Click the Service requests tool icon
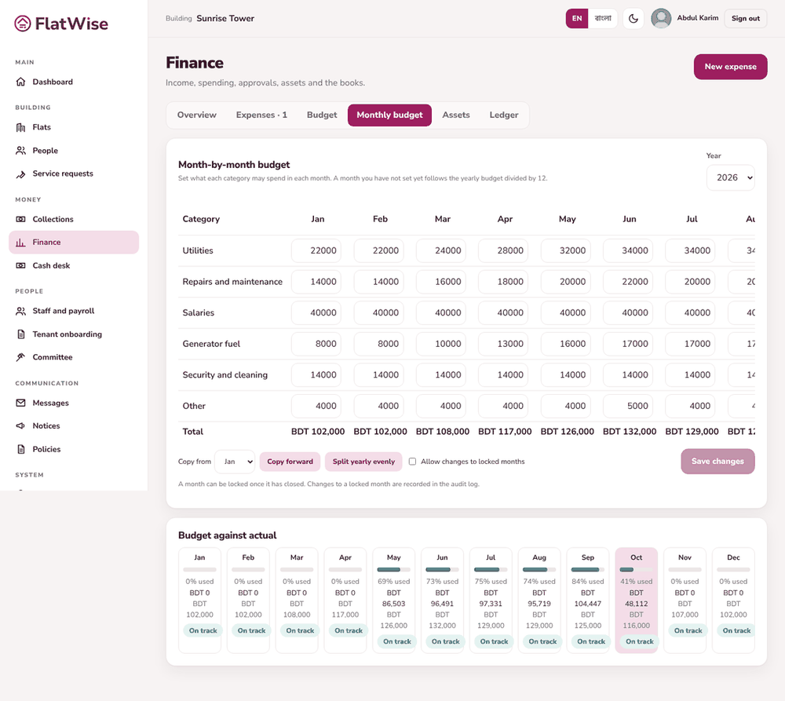Image resolution: width=785 pixels, height=701 pixels. (20, 173)
